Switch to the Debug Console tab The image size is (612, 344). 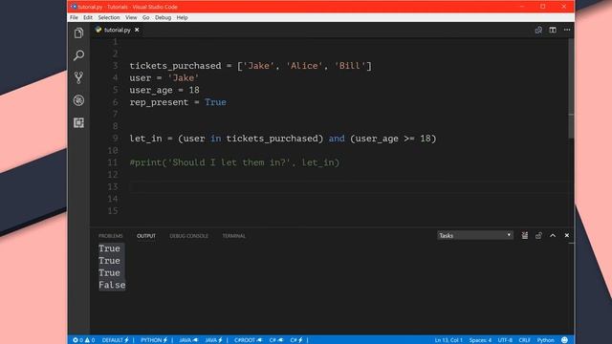189,236
